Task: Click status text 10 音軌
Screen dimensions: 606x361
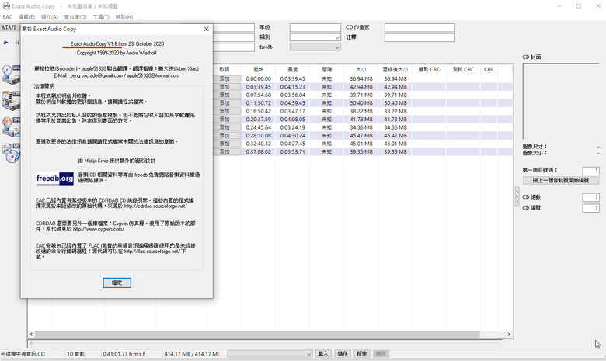Action: click(76, 354)
